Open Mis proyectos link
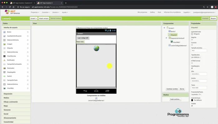This screenshot has width=218, height=124. click(x=142, y=12)
